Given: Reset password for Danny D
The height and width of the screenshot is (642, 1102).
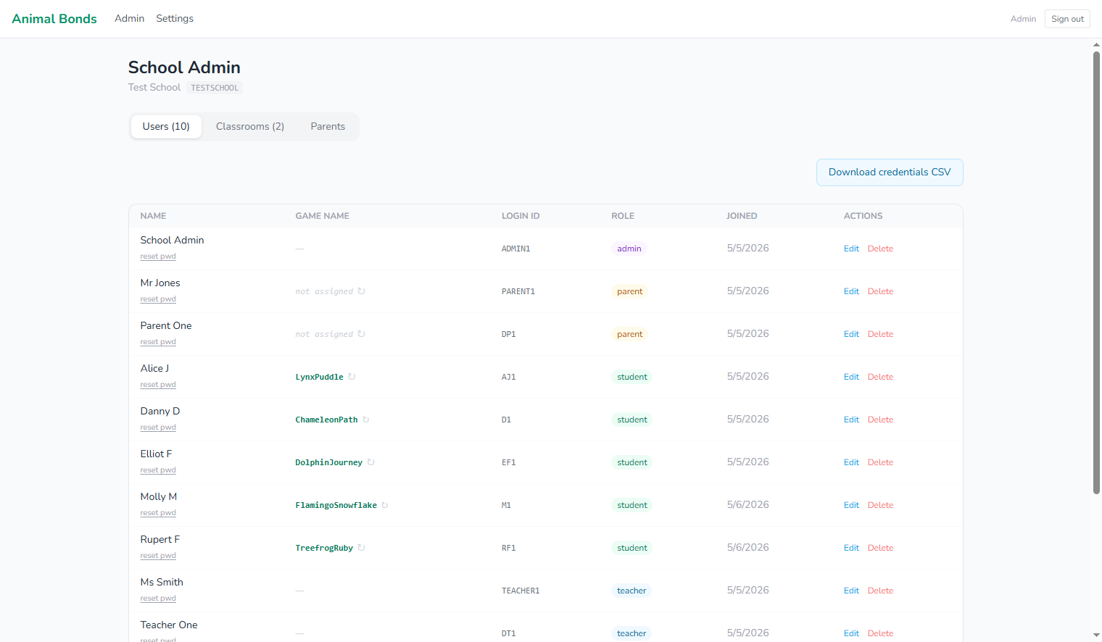Looking at the screenshot, I should point(158,428).
